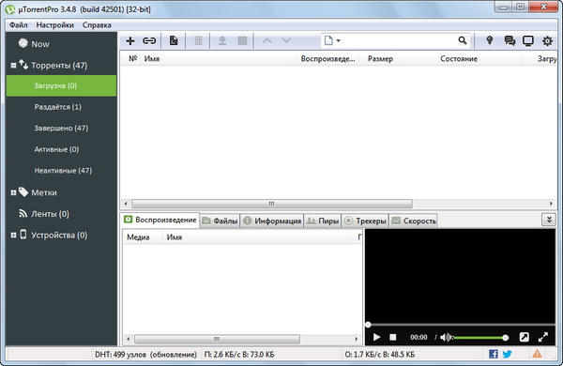Image resolution: width=563 pixels, height=366 pixels.
Task: Open the Справка menu
Action: click(97, 25)
